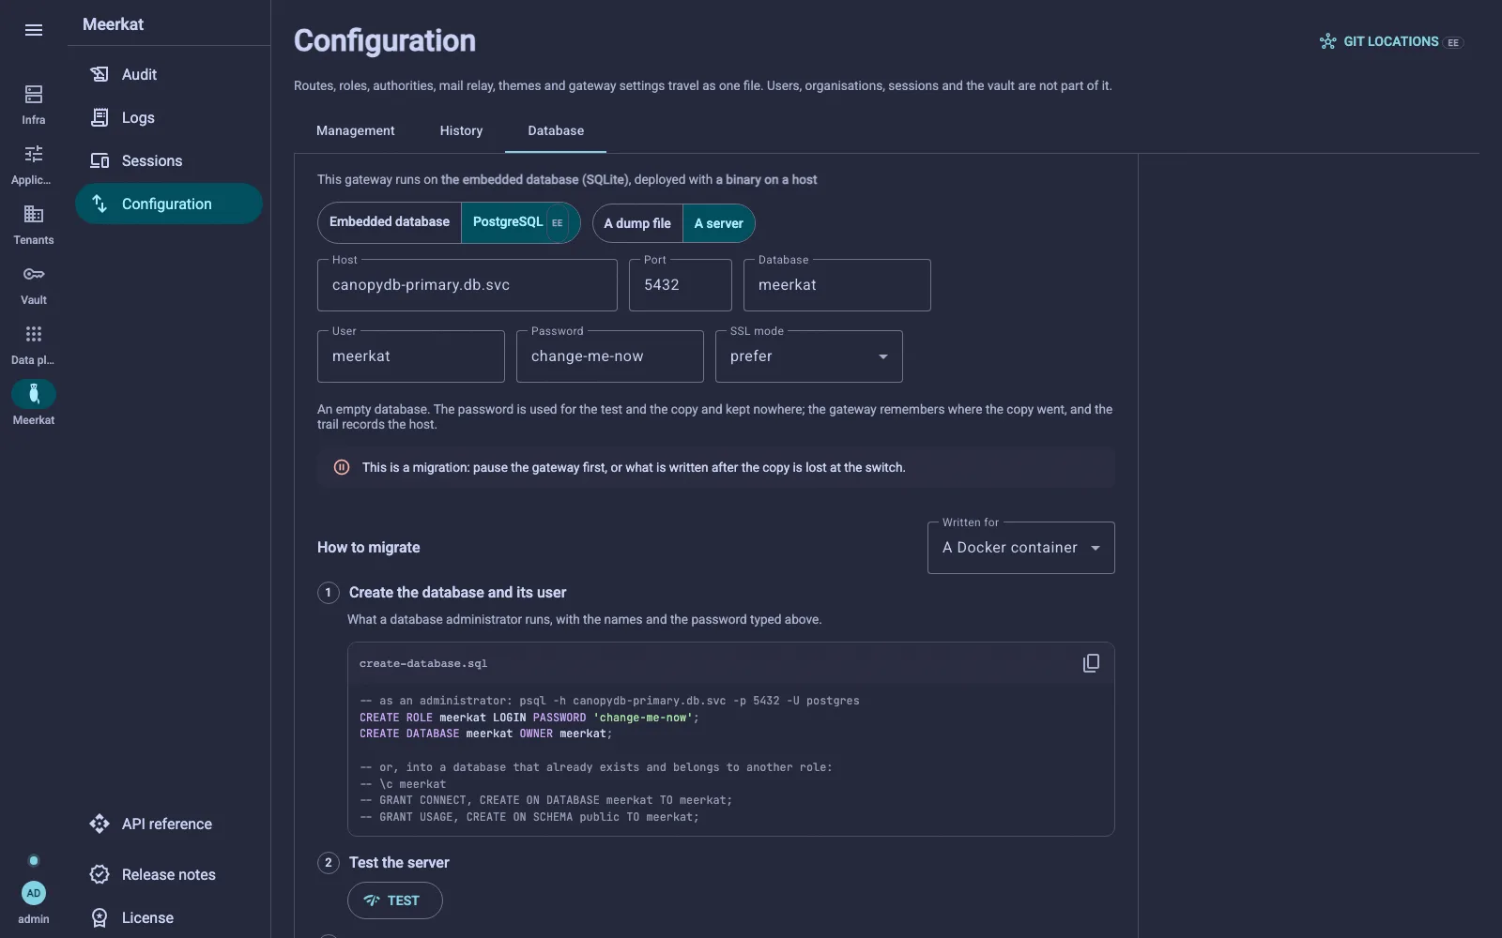This screenshot has width=1502, height=938.
Task: Open Release notes page
Action: pyautogui.click(x=169, y=874)
